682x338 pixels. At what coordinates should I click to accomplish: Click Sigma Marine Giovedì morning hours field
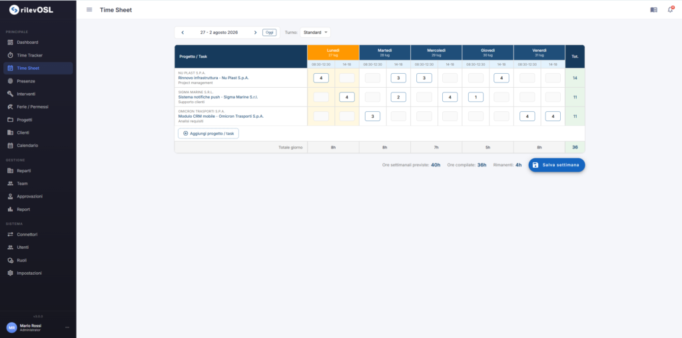[x=476, y=97]
